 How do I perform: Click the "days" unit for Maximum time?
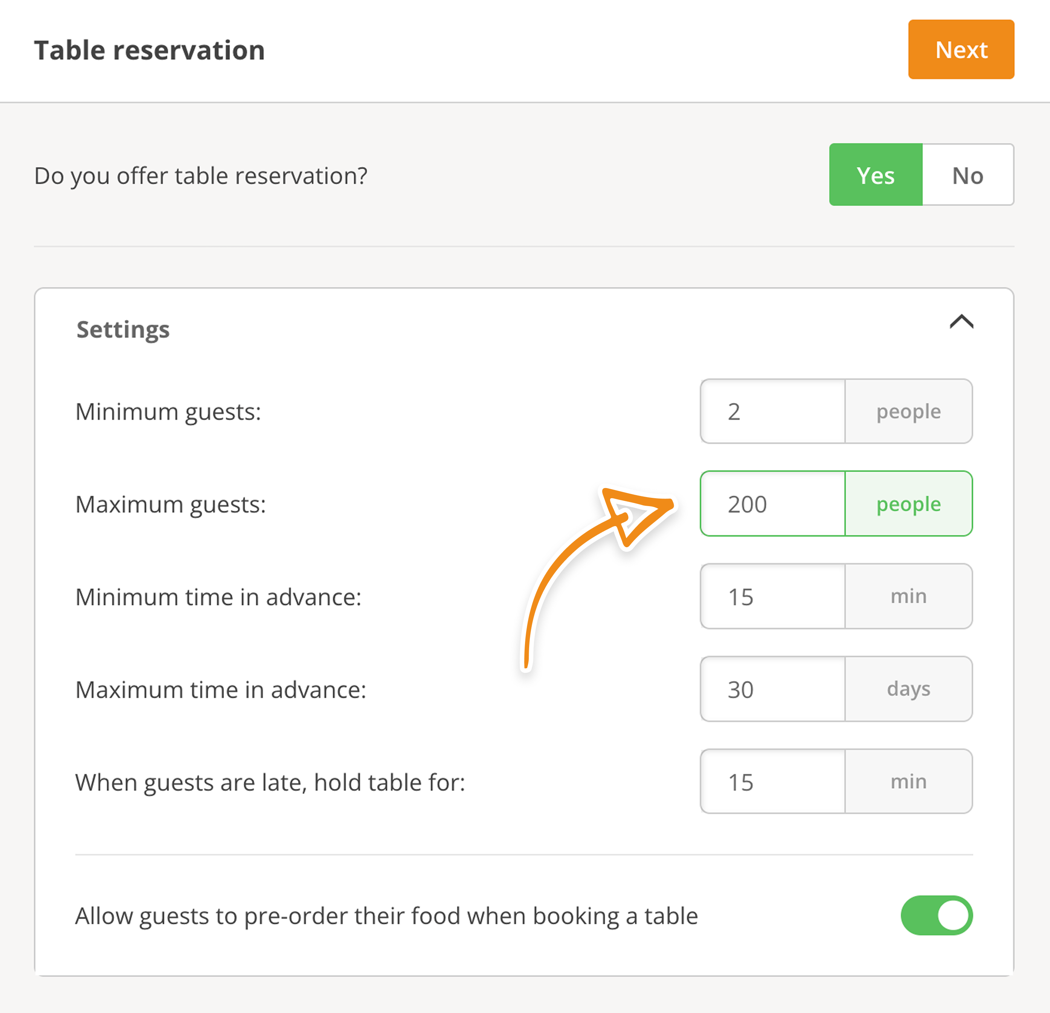[x=908, y=689]
